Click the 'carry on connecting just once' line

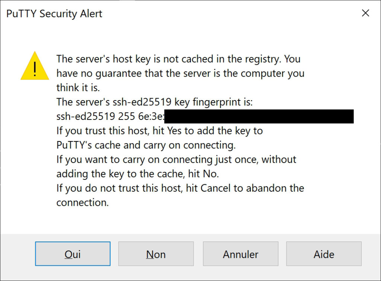click(176, 159)
